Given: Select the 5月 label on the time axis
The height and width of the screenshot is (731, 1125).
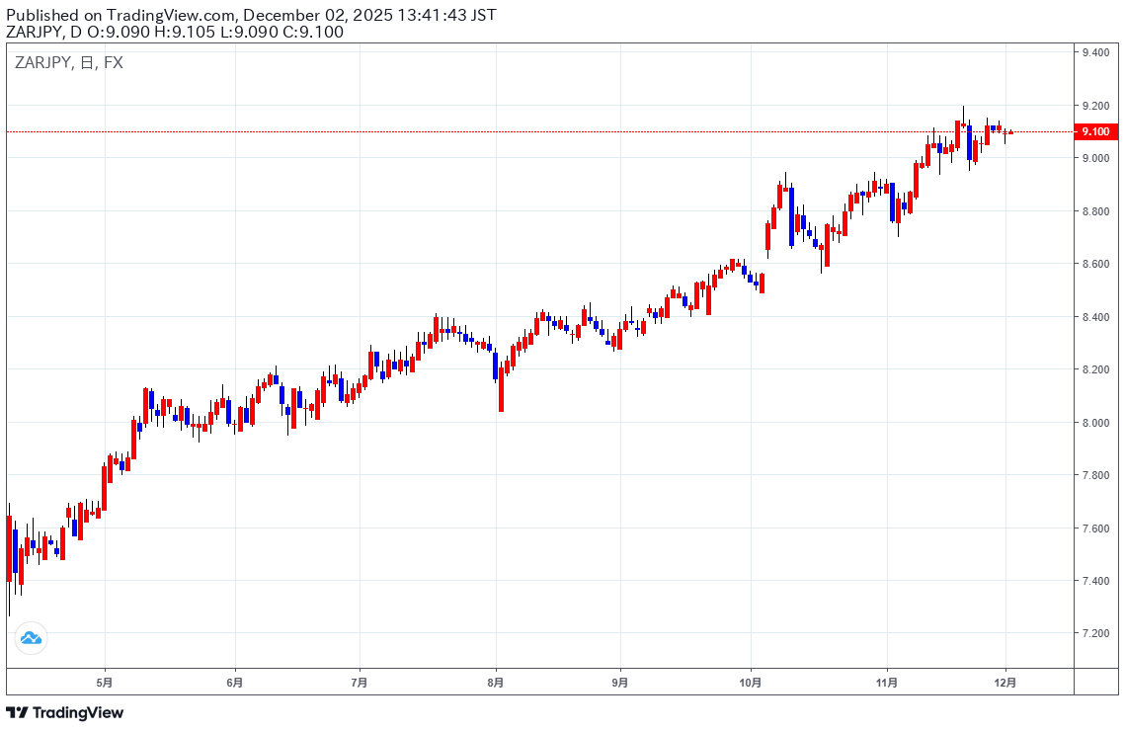Looking at the screenshot, I should pos(105,682).
